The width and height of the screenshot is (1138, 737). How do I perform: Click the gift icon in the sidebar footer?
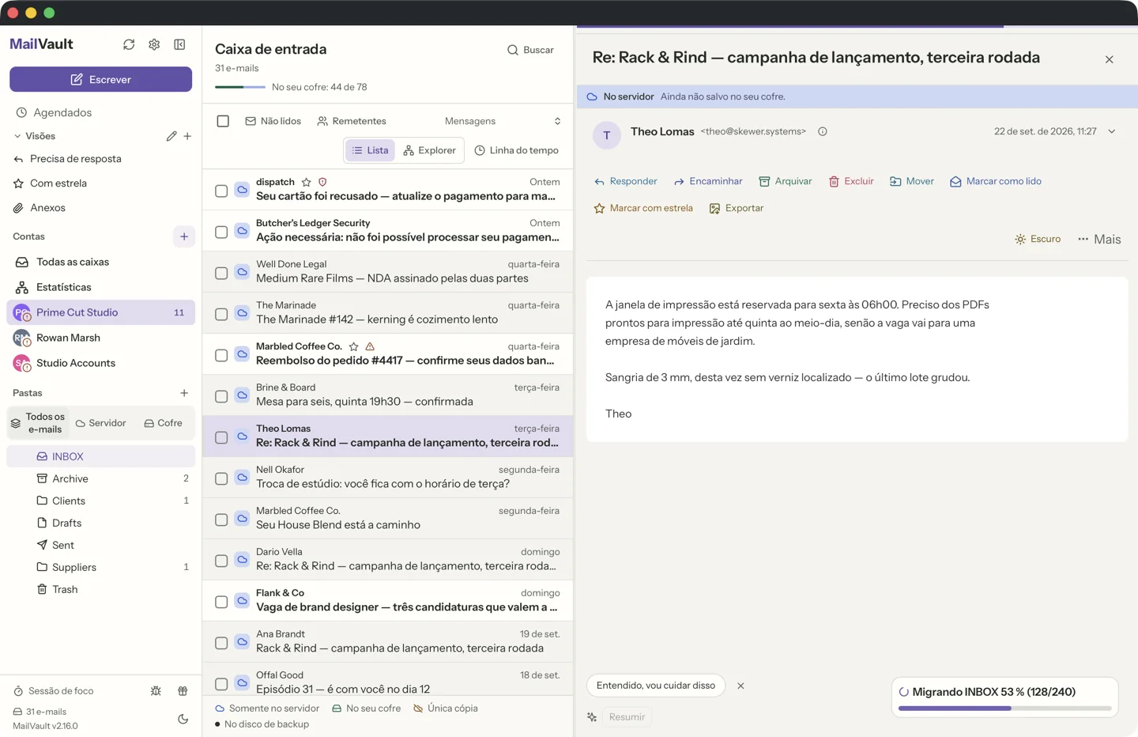183,690
